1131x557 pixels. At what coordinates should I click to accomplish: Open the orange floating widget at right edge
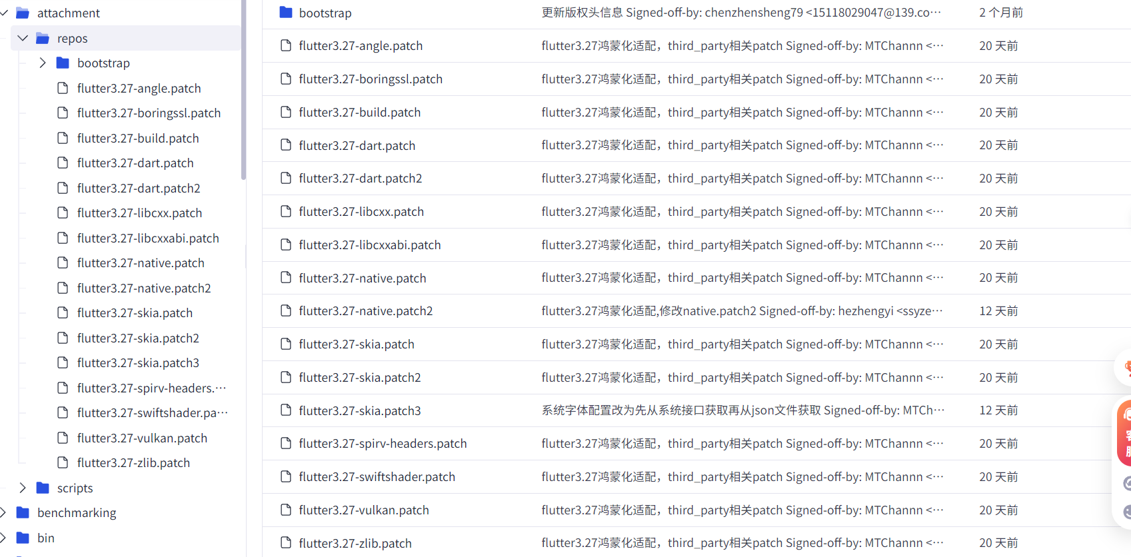click(x=1124, y=433)
